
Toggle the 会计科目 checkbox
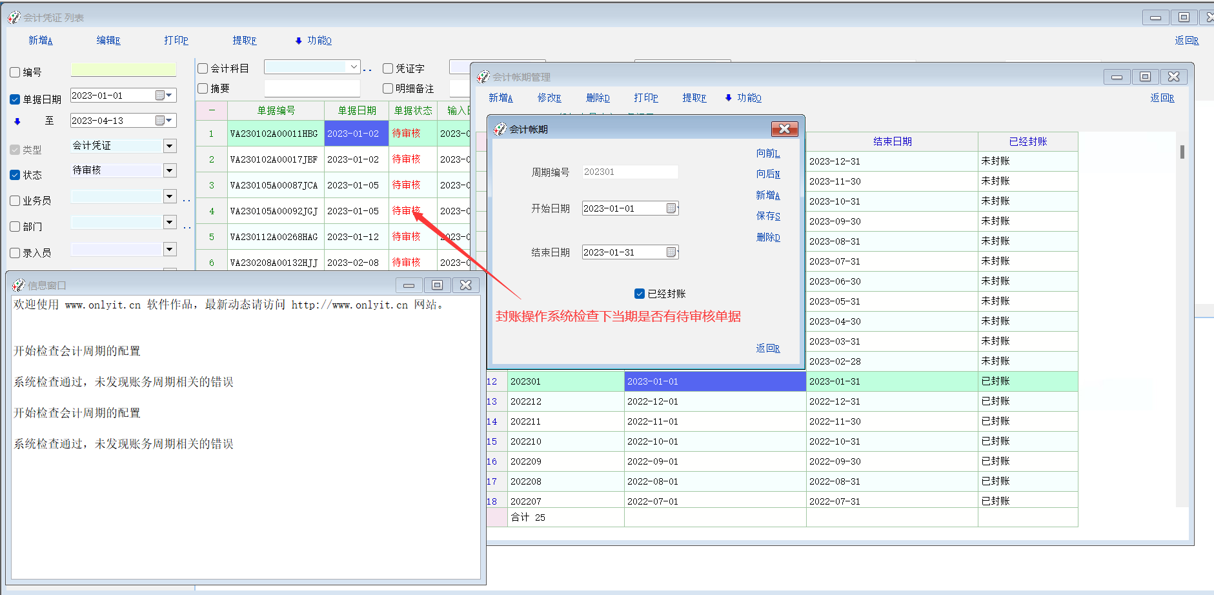pos(203,68)
